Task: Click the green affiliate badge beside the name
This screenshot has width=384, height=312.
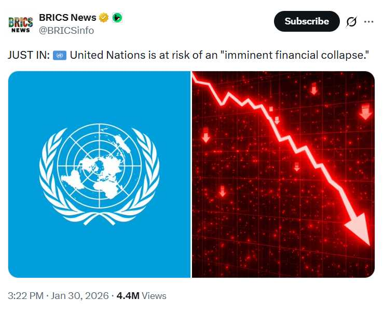Action: 117,18
